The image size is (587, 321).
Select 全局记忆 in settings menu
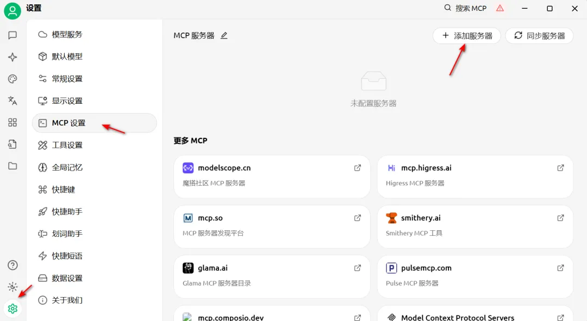[67, 167]
